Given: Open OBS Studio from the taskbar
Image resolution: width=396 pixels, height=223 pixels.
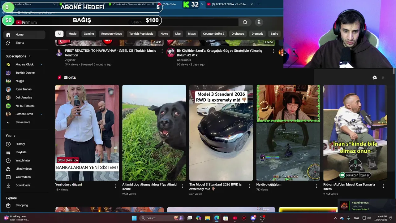Looking at the screenshot, I should pos(262,218).
